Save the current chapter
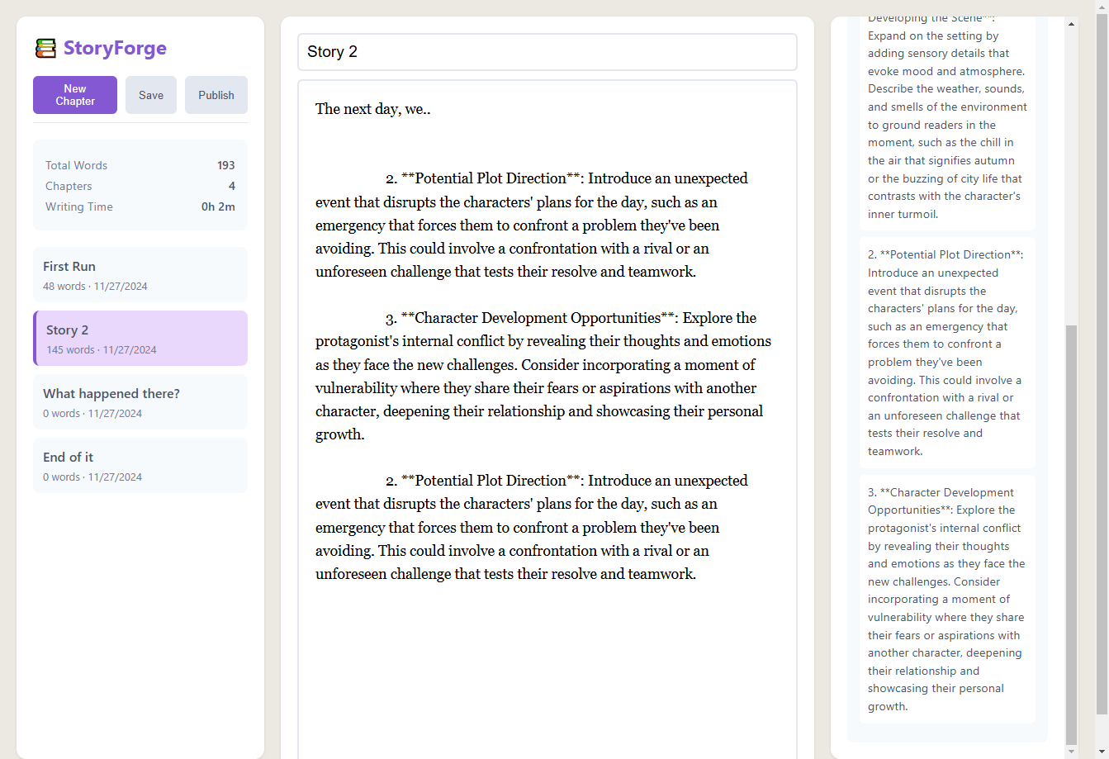Screen dimensions: 1109x759 pyautogui.click(x=150, y=94)
